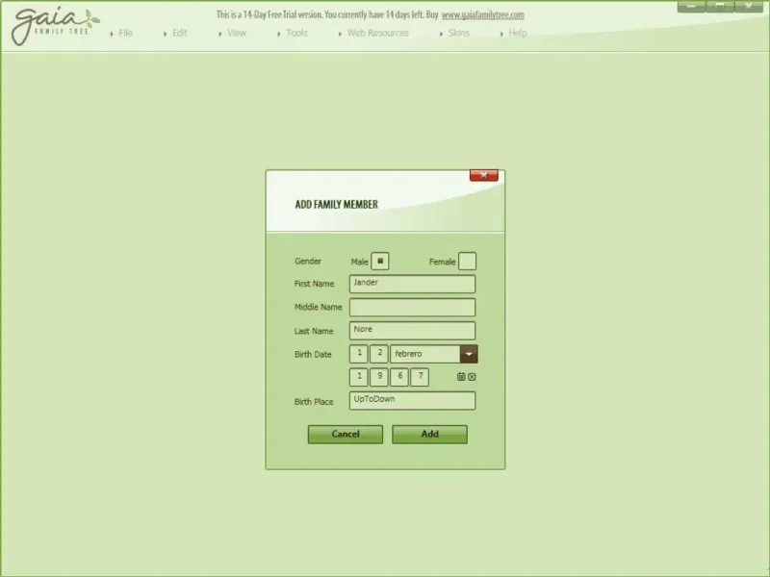This screenshot has width=770, height=577.
Task: Open the calendar picker icon for birth date
Action: click(x=461, y=377)
